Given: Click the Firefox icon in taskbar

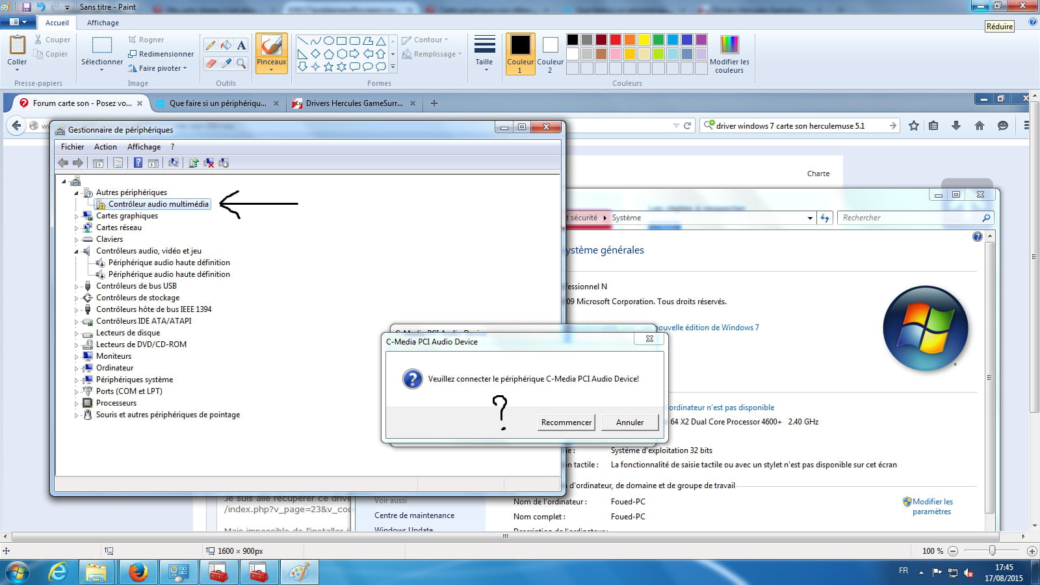Looking at the screenshot, I should 138,573.
